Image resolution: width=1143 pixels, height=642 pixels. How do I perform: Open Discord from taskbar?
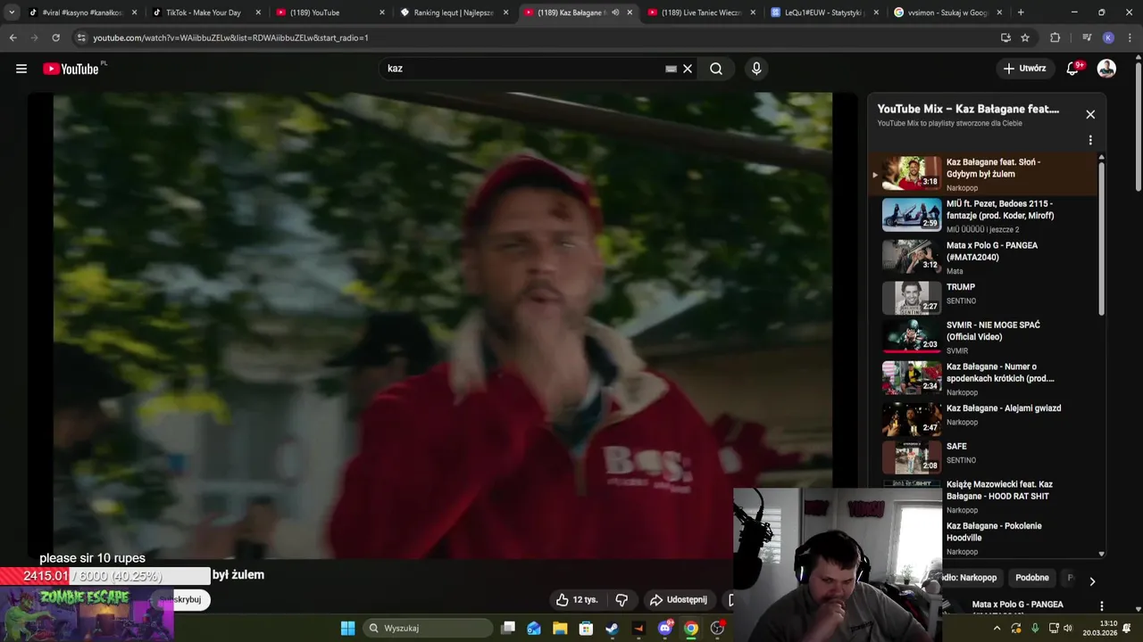[665, 628]
